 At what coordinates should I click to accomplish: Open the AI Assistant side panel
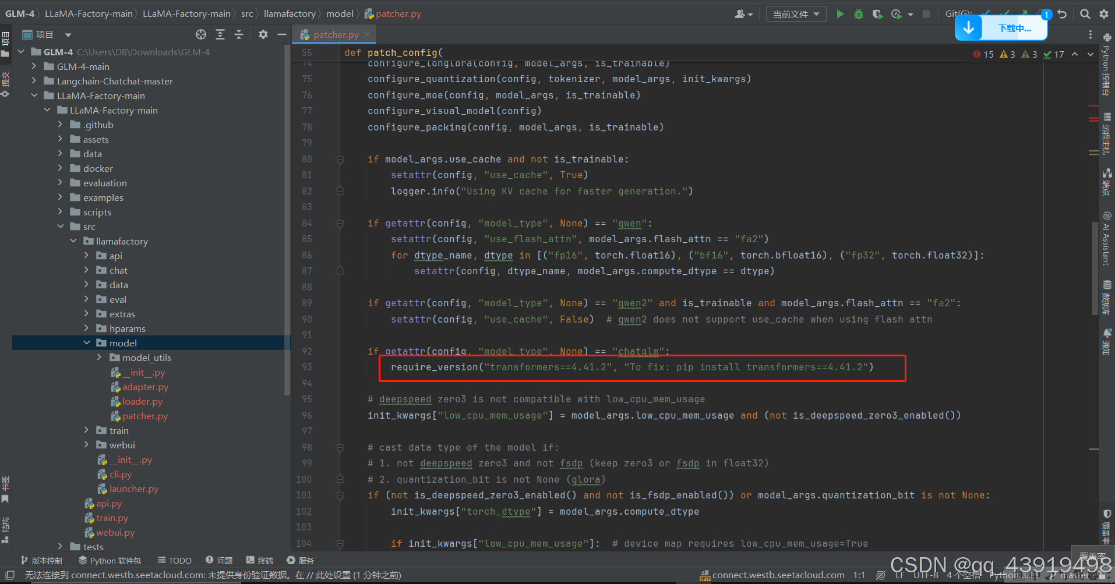[1107, 239]
